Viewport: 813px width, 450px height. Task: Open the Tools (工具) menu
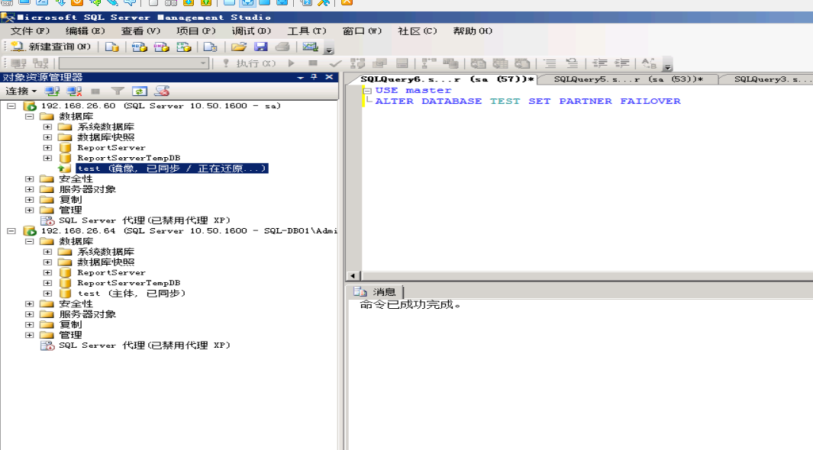[306, 31]
